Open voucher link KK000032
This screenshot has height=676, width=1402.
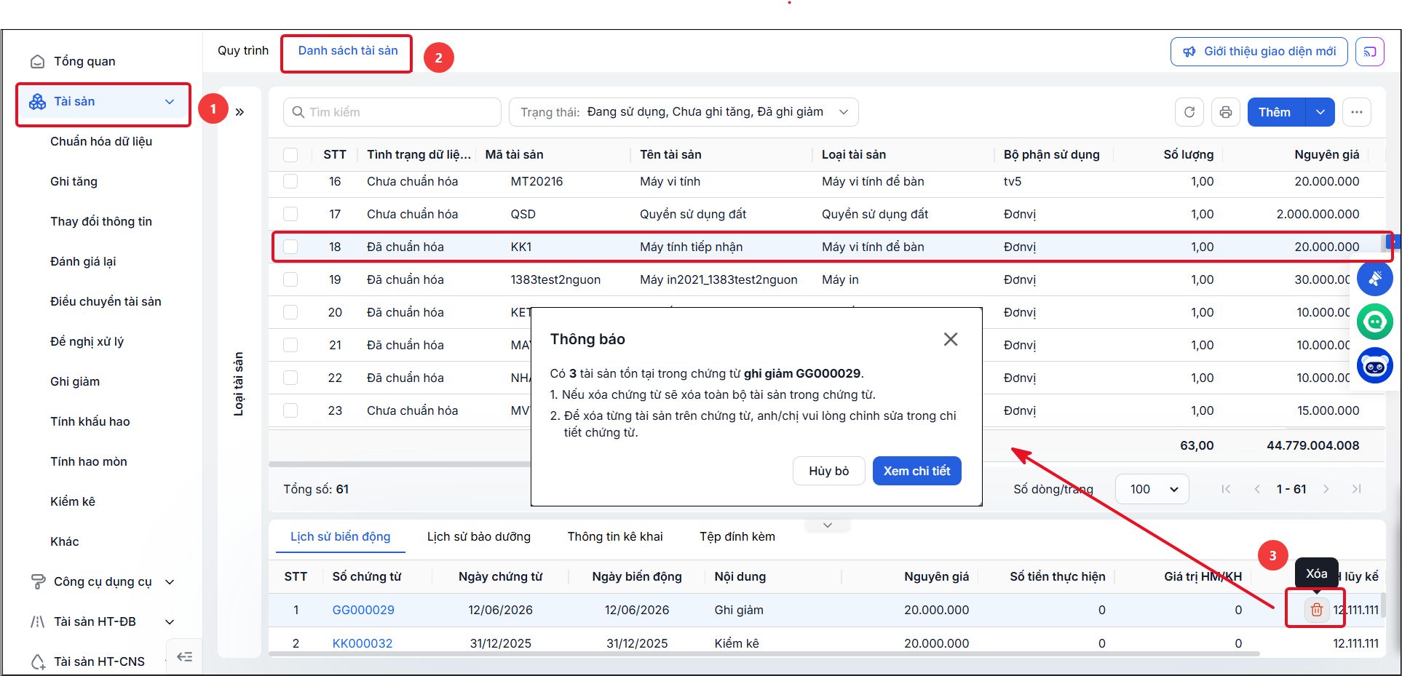tap(363, 643)
